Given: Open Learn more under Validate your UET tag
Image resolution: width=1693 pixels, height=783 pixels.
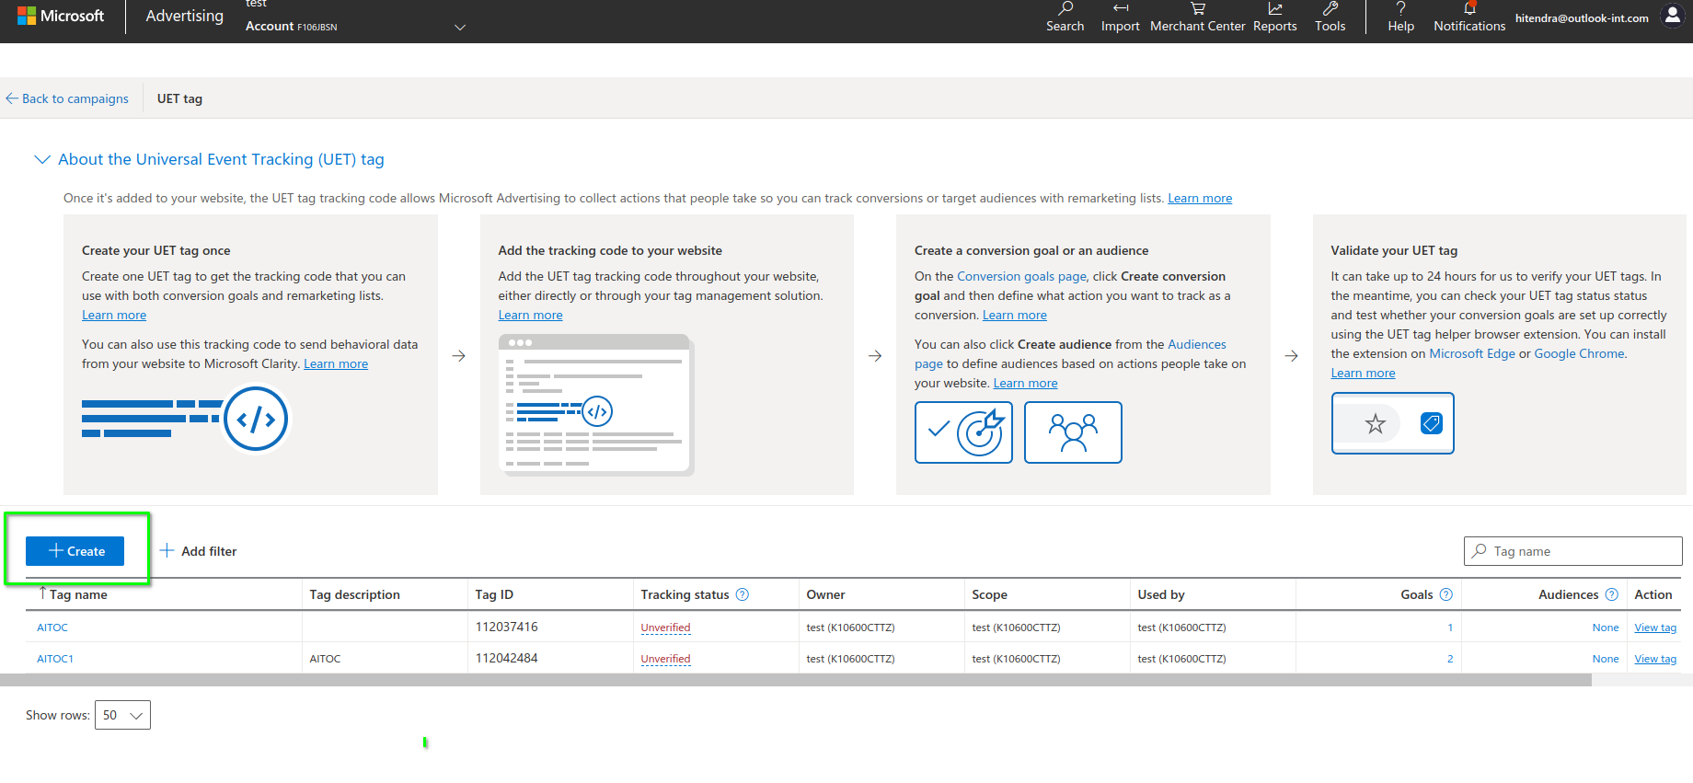Looking at the screenshot, I should pyautogui.click(x=1363, y=373).
